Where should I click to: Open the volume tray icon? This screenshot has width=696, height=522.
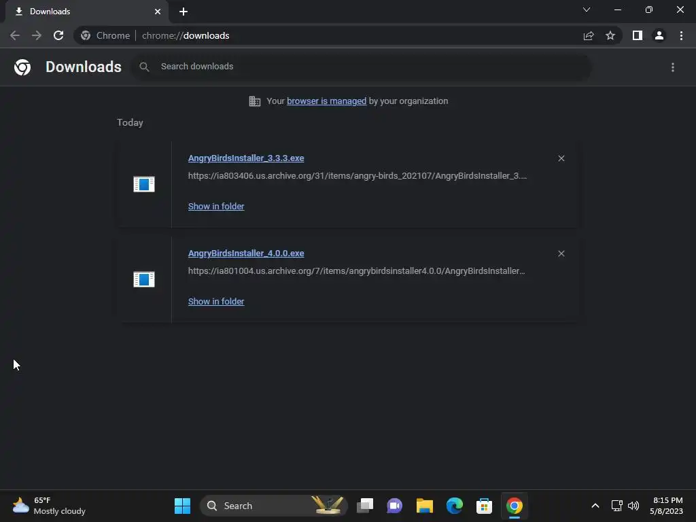(633, 506)
